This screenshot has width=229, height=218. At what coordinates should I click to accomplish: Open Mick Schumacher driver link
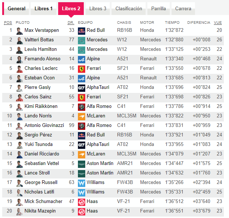point(44,201)
